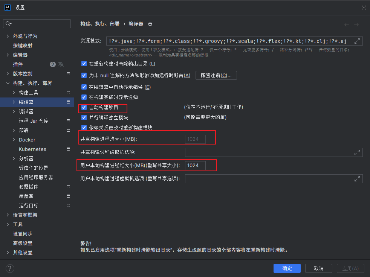Click the 用户本地构建进程堆大小 field
Viewport: 370px width, 277px height.
tap(196, 166)
